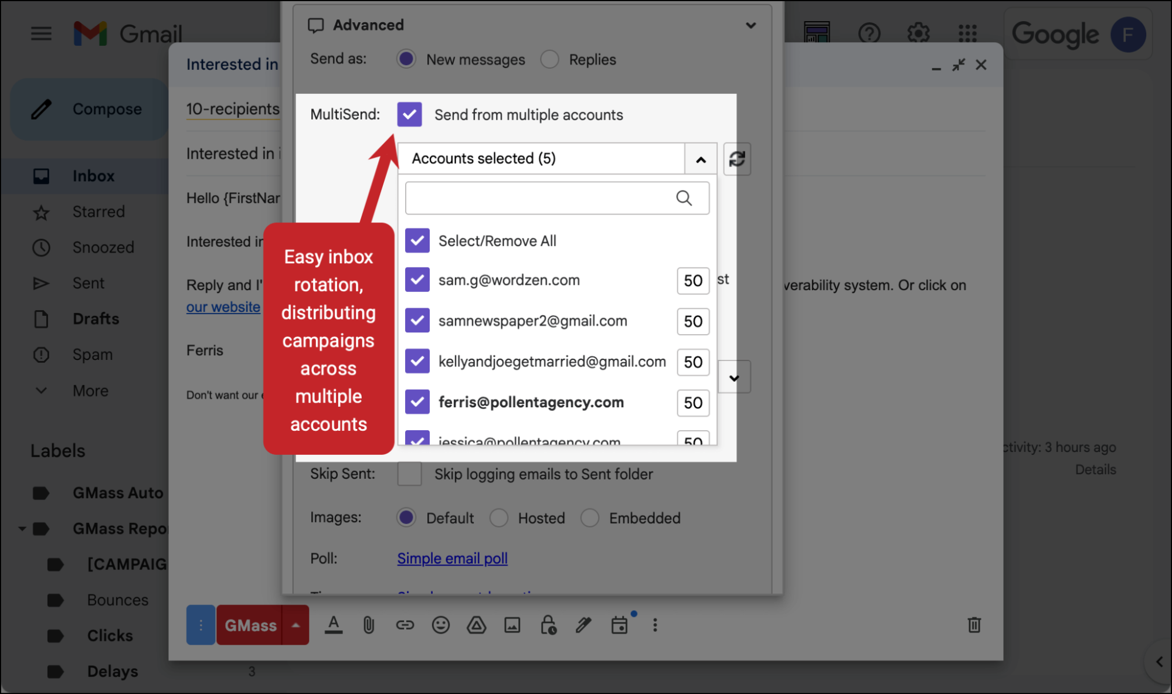Select the New messages radio button
Screen dimensions: 1172x694
tap(406, 59)
